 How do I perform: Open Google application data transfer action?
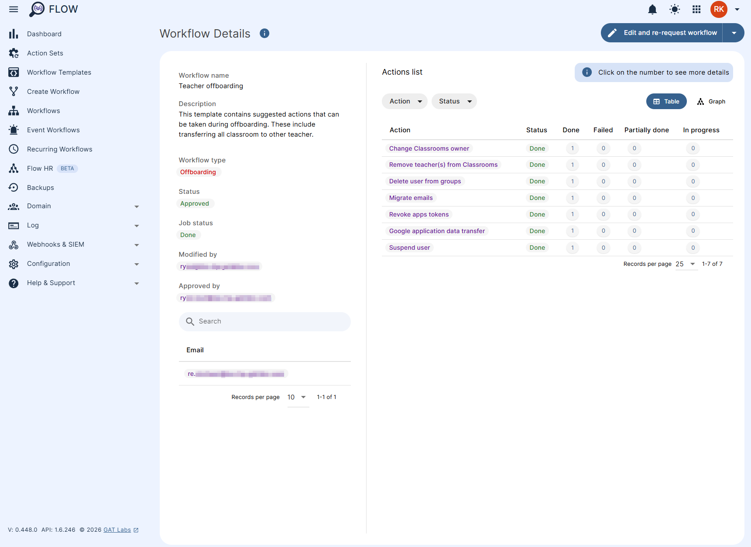(437, 231)
